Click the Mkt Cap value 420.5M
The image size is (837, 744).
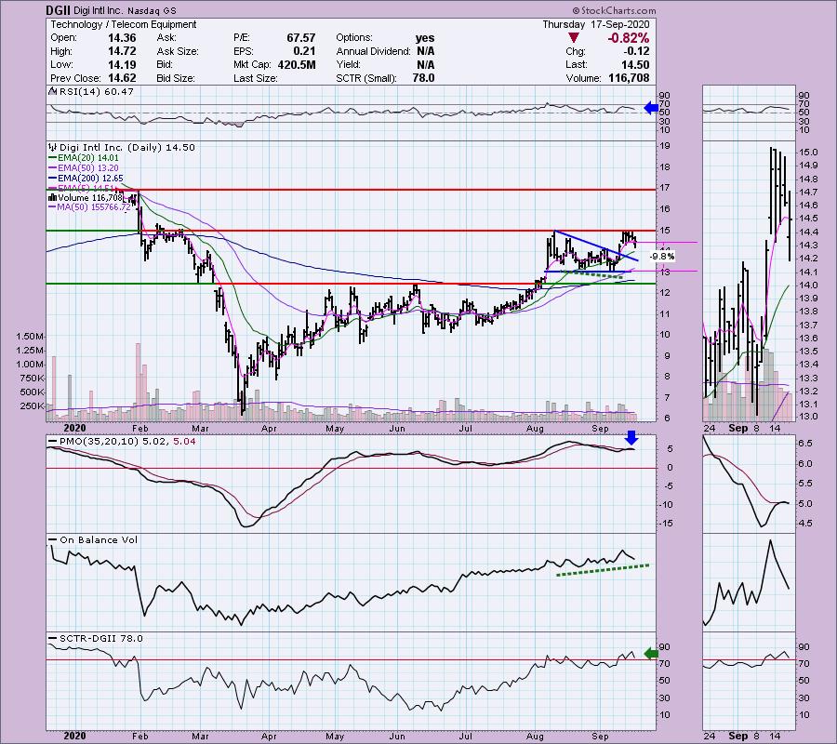click(x=297, y=64)
